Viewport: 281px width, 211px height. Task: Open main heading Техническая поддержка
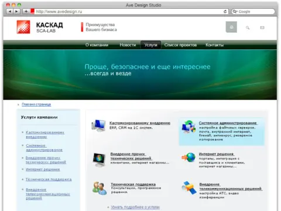[x=133, y=184]
